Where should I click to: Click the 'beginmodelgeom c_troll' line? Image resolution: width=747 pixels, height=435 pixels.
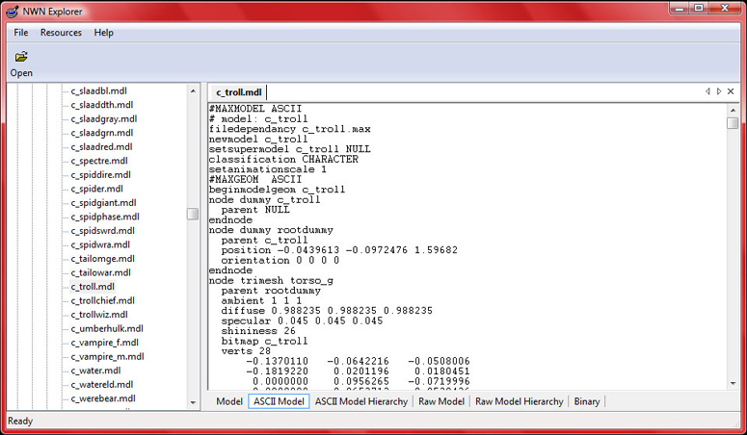pos(277,190)
